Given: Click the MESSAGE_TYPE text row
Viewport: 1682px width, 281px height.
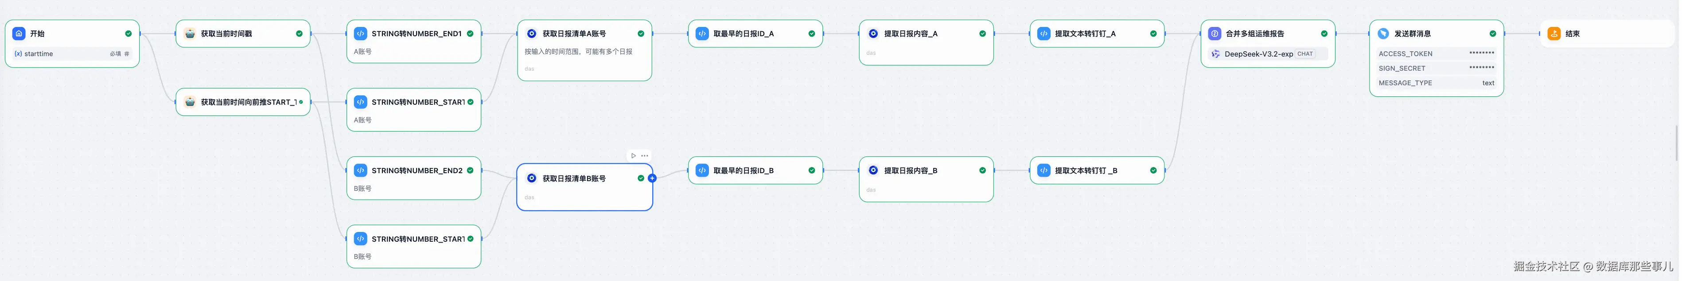Looking at the screenshot, I should pyautogui.click(x=1435, y=83).
